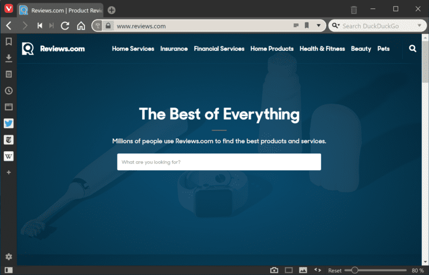Open the Home Products menu

(x=272, y=49)
